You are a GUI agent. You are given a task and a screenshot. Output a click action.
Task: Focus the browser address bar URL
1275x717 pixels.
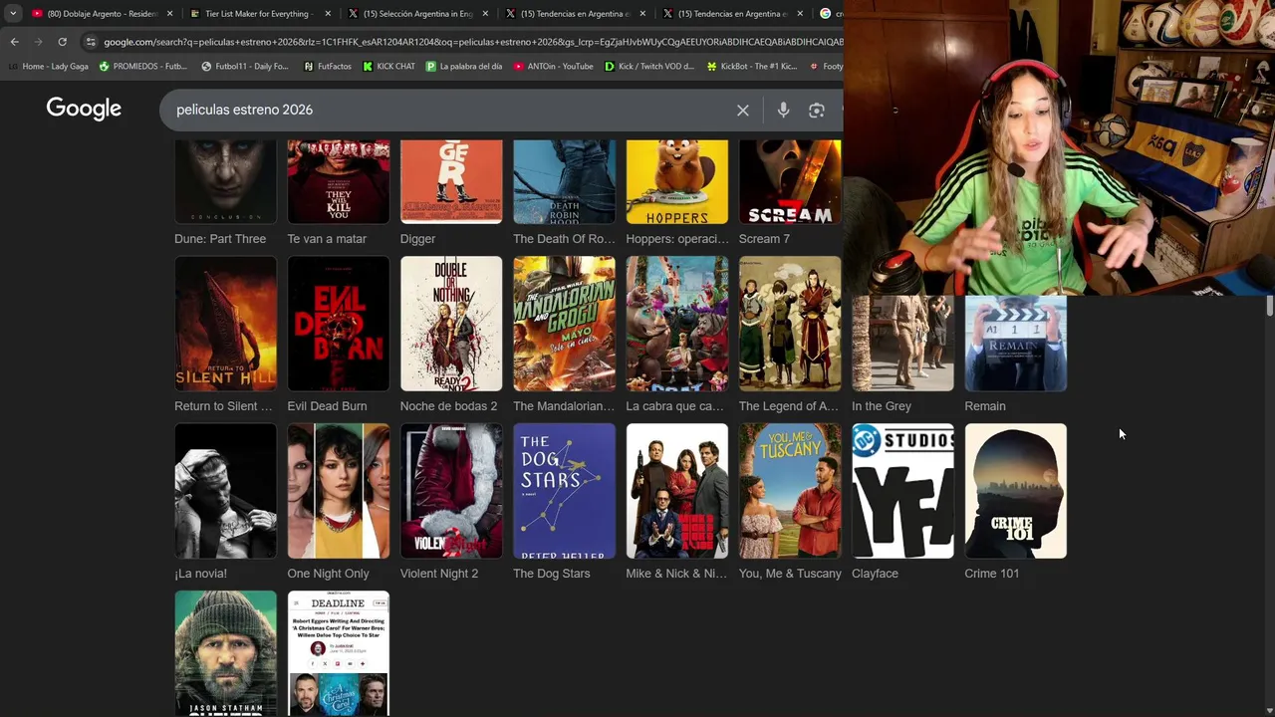point(472,42)
